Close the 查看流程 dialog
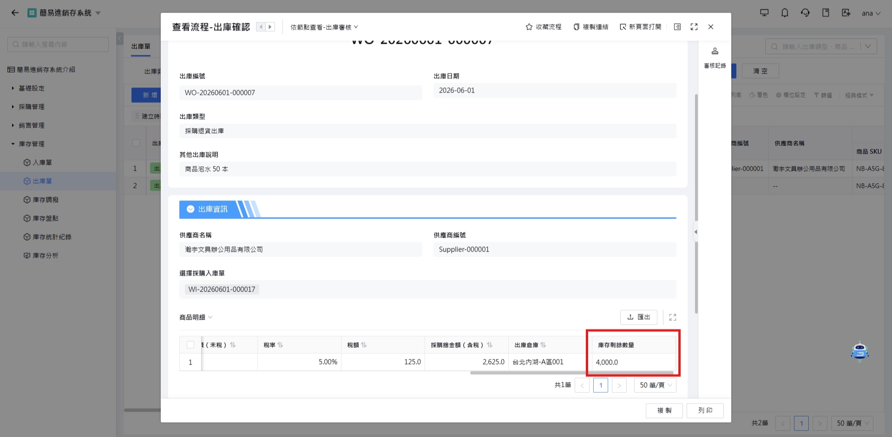Screen dimensions: 892x437 711,27
